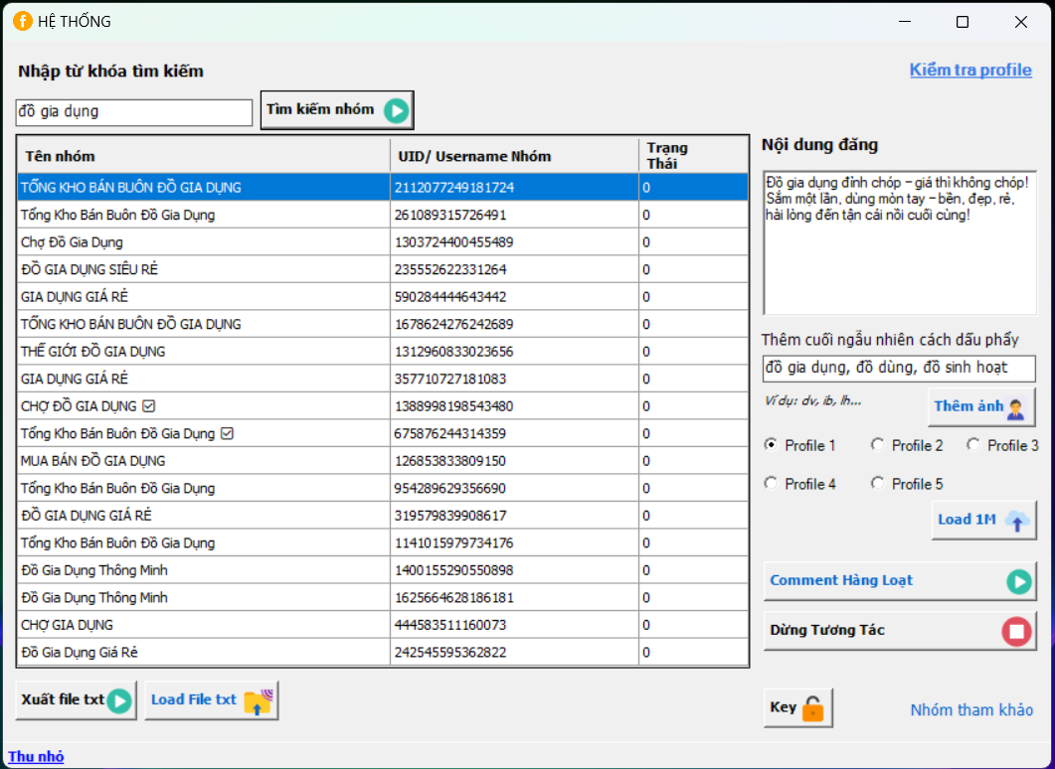
Task: Click the status 0 cell in the THẾ GIỚI ĐỒ GIA DỤNG row
Action: pos(693,352)
